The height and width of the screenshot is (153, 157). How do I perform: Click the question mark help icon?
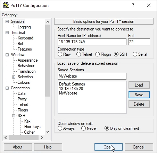[133, 5]
